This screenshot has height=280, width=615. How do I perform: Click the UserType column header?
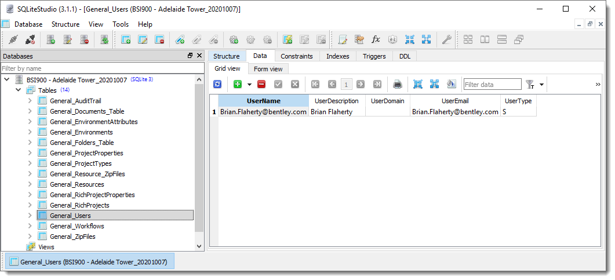tap(518, 101)
